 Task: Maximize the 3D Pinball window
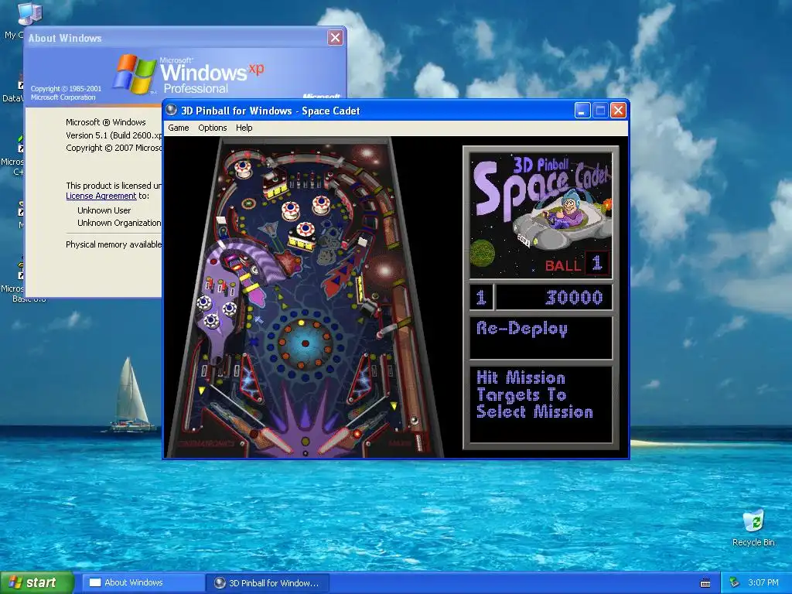[600, 110]
